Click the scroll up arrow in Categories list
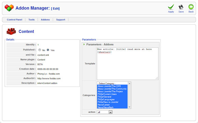 (x=129, y=83)
